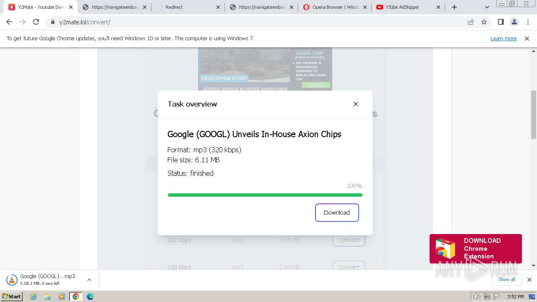
Task: Dismiss the Chrome update info bar
Action: (527, 39)
